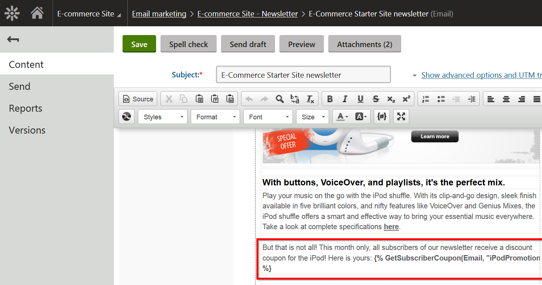
Task: Click Paste from Word icon
Action: (230, 99)
